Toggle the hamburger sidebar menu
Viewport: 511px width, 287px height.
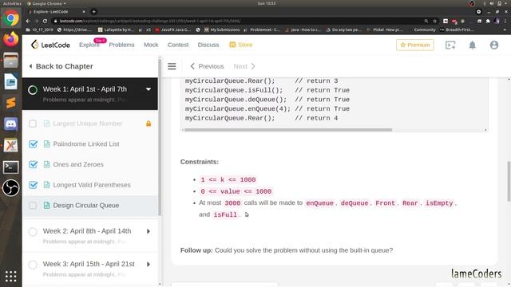tap(172, 66)
